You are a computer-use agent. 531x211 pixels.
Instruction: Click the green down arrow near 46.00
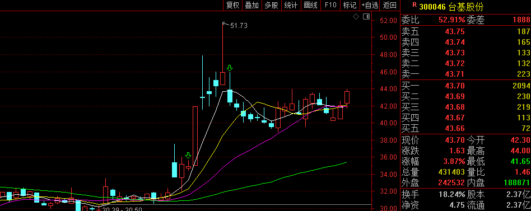pyautogui.click(x=230, y=68)
